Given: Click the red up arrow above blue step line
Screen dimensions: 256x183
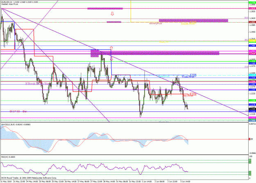Looking at the screenshot, I should click(111, 48).
